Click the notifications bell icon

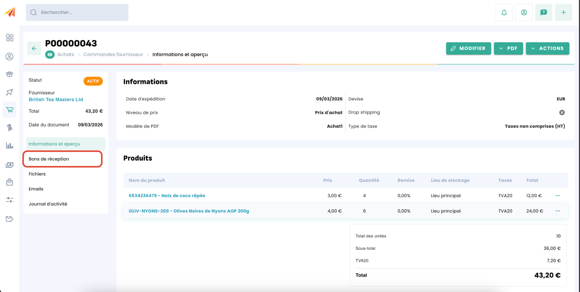(504, 12)
